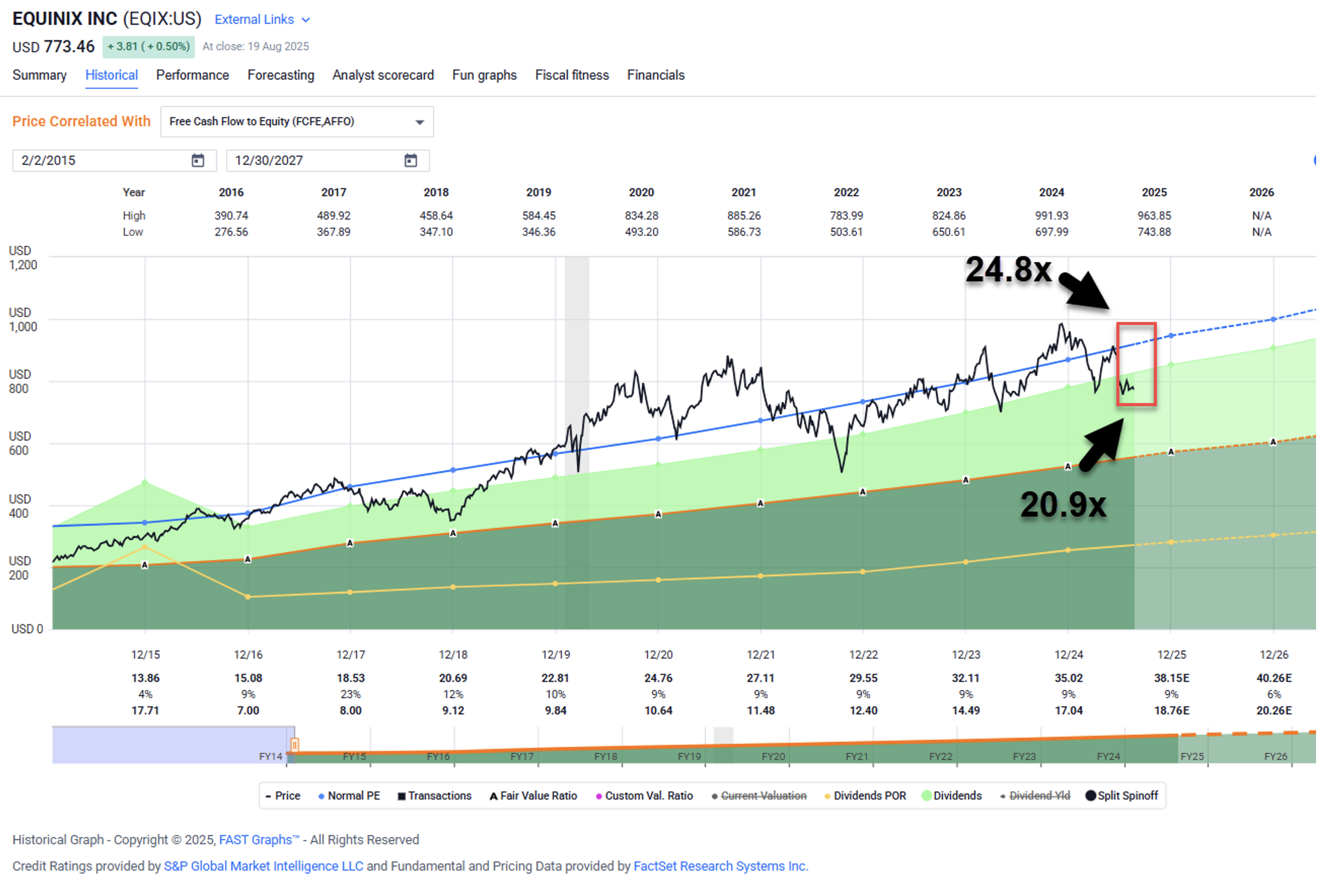The image size is (1319, 890).
Task: Click the 2025 Low value 743.88
Action: click(x=1154, y=232)
